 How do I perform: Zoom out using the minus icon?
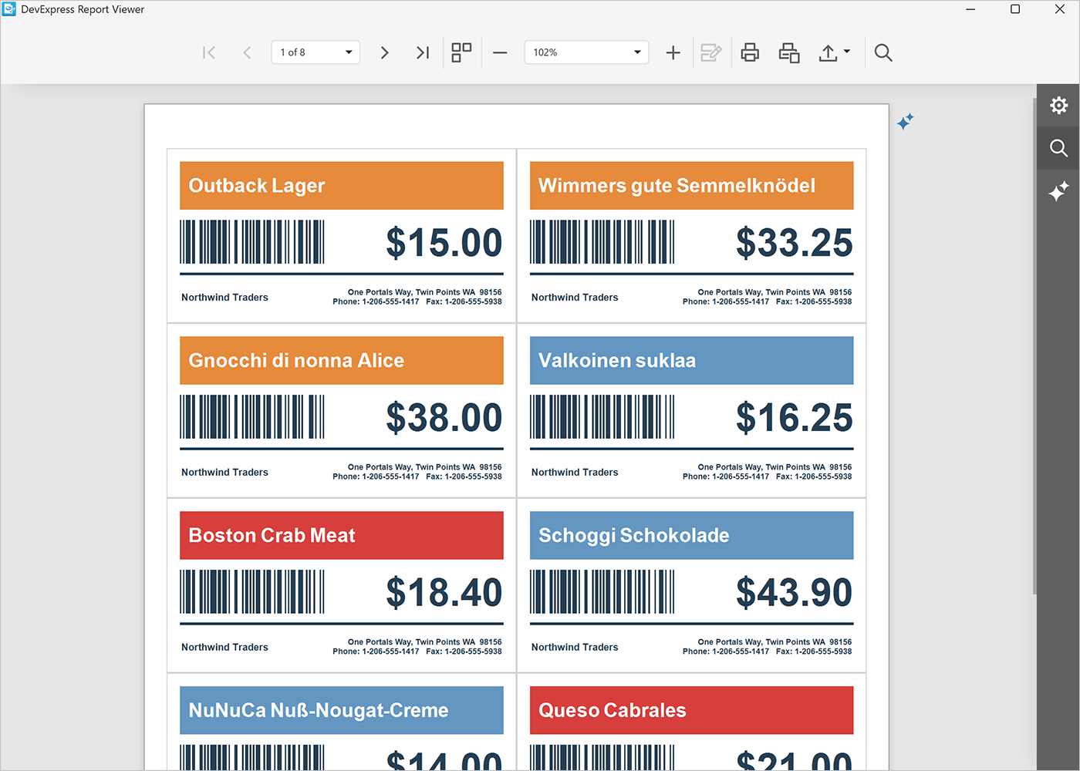pyautogui.click(x=500, y=52)
